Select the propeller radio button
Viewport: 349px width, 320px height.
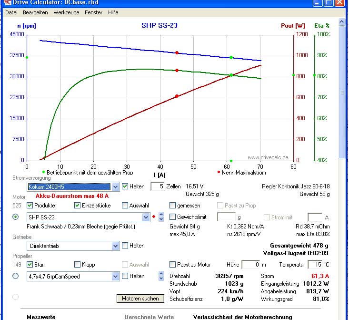pyautogui.click(x=15, y=276)
